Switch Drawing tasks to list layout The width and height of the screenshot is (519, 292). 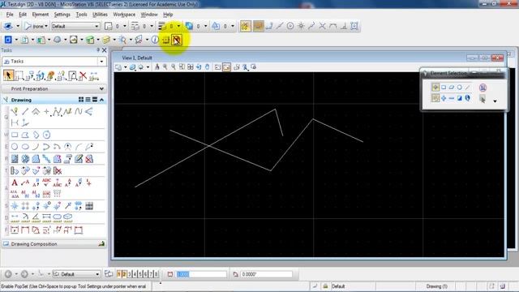tap(88, 100)
